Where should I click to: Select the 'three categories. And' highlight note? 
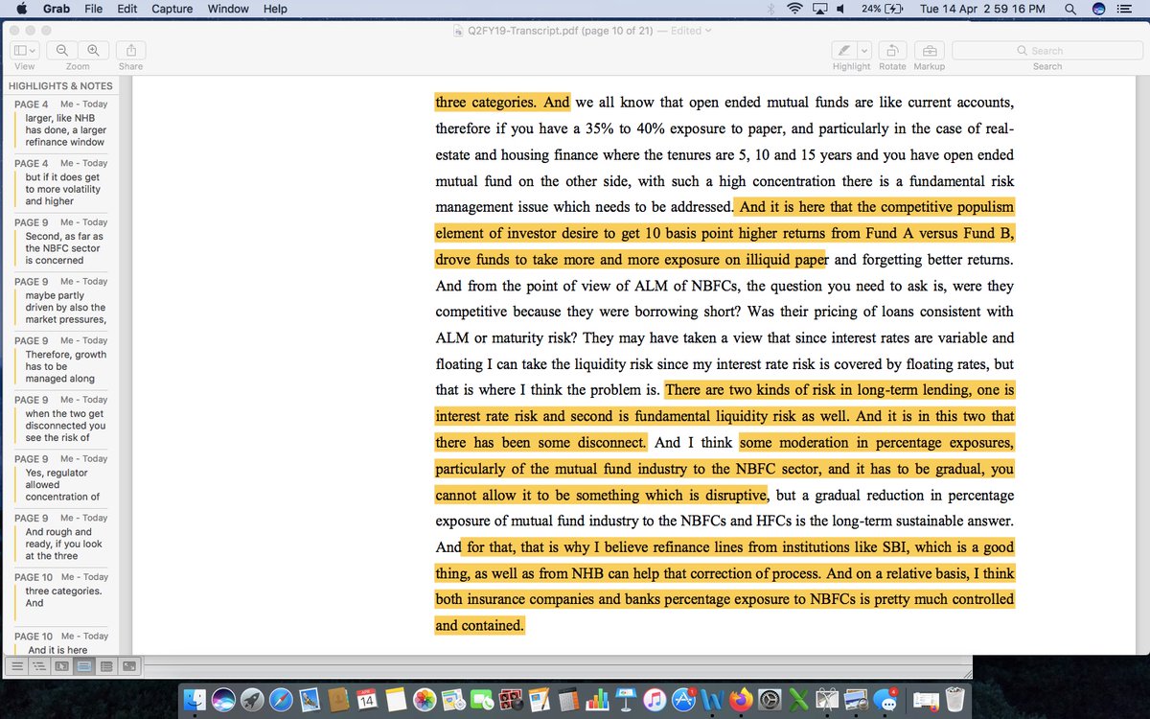60,596
